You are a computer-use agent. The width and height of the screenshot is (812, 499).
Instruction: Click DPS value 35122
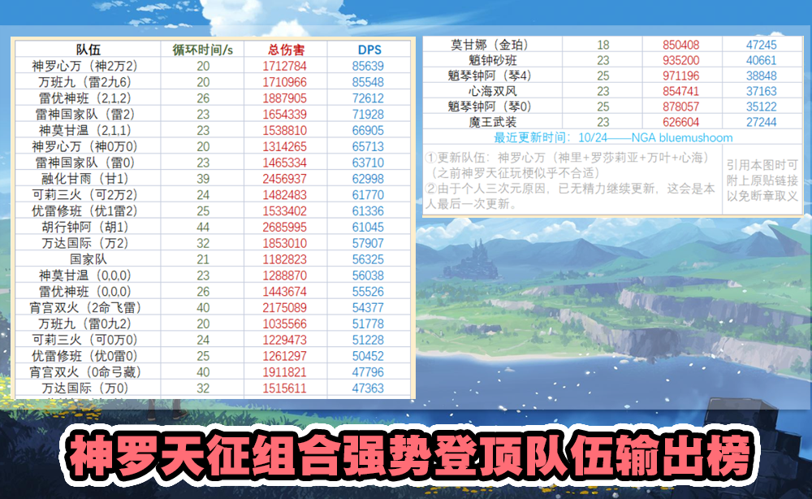pyautogui.click(x=762, y=106)
